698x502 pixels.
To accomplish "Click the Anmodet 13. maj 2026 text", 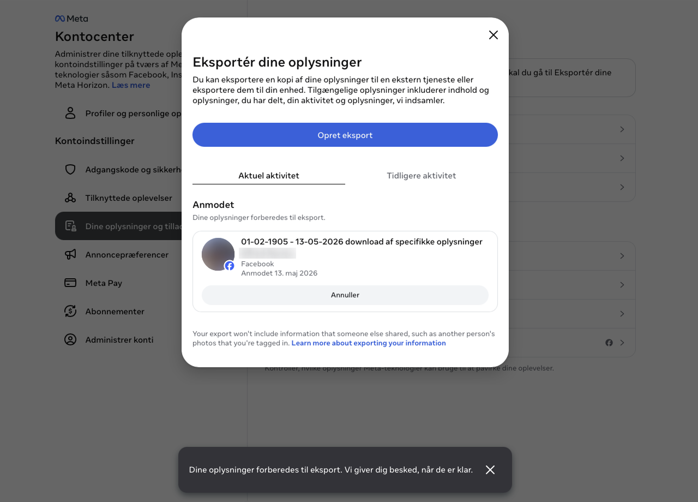I will [x=279, y=273].
